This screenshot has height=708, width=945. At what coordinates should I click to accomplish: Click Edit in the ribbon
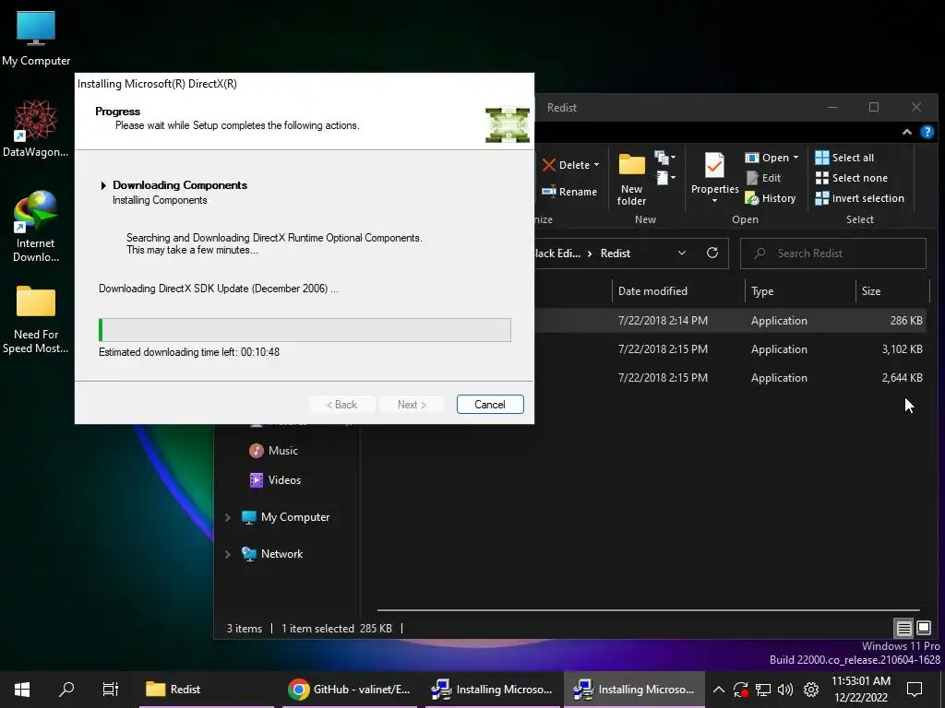pyautogui.click(x=763, y=178)
